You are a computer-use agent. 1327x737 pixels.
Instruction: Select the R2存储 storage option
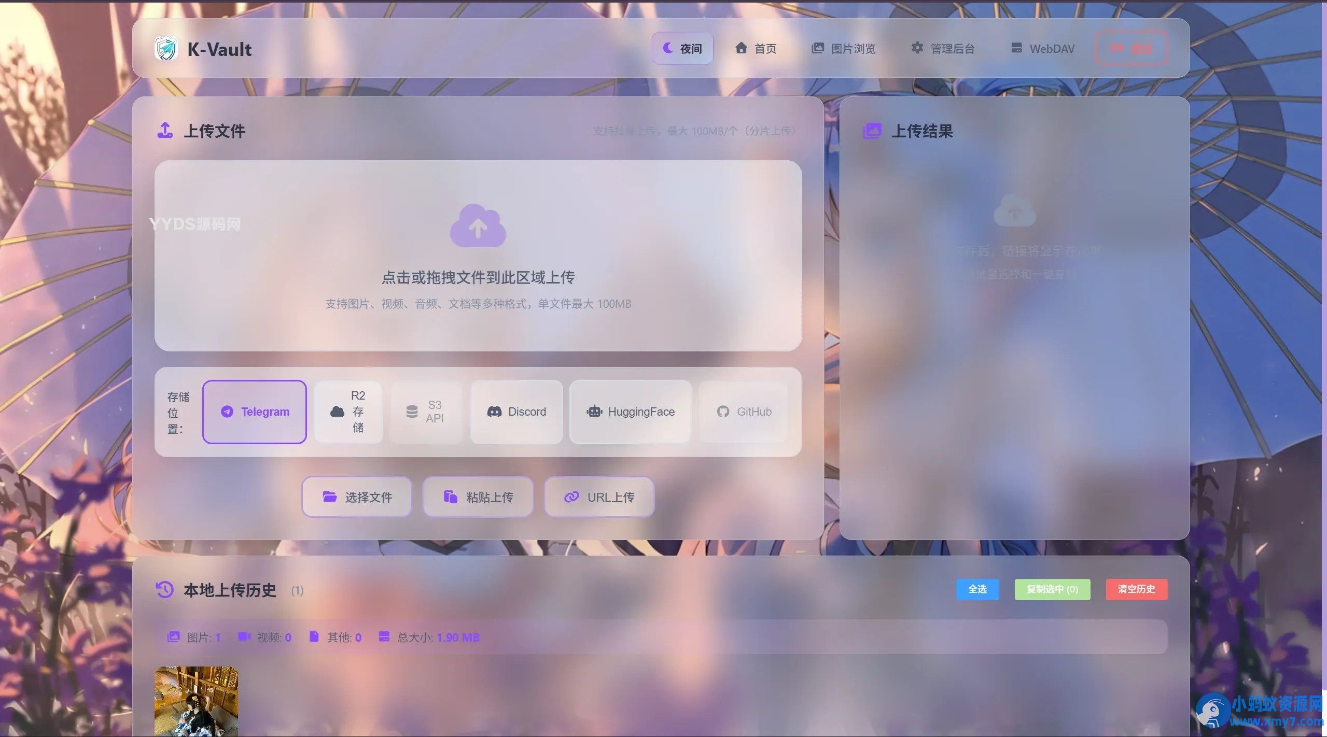point(348,412)
